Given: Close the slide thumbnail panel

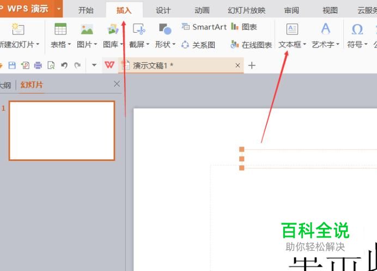Looking at the screenshot, I should click(117, 84).
